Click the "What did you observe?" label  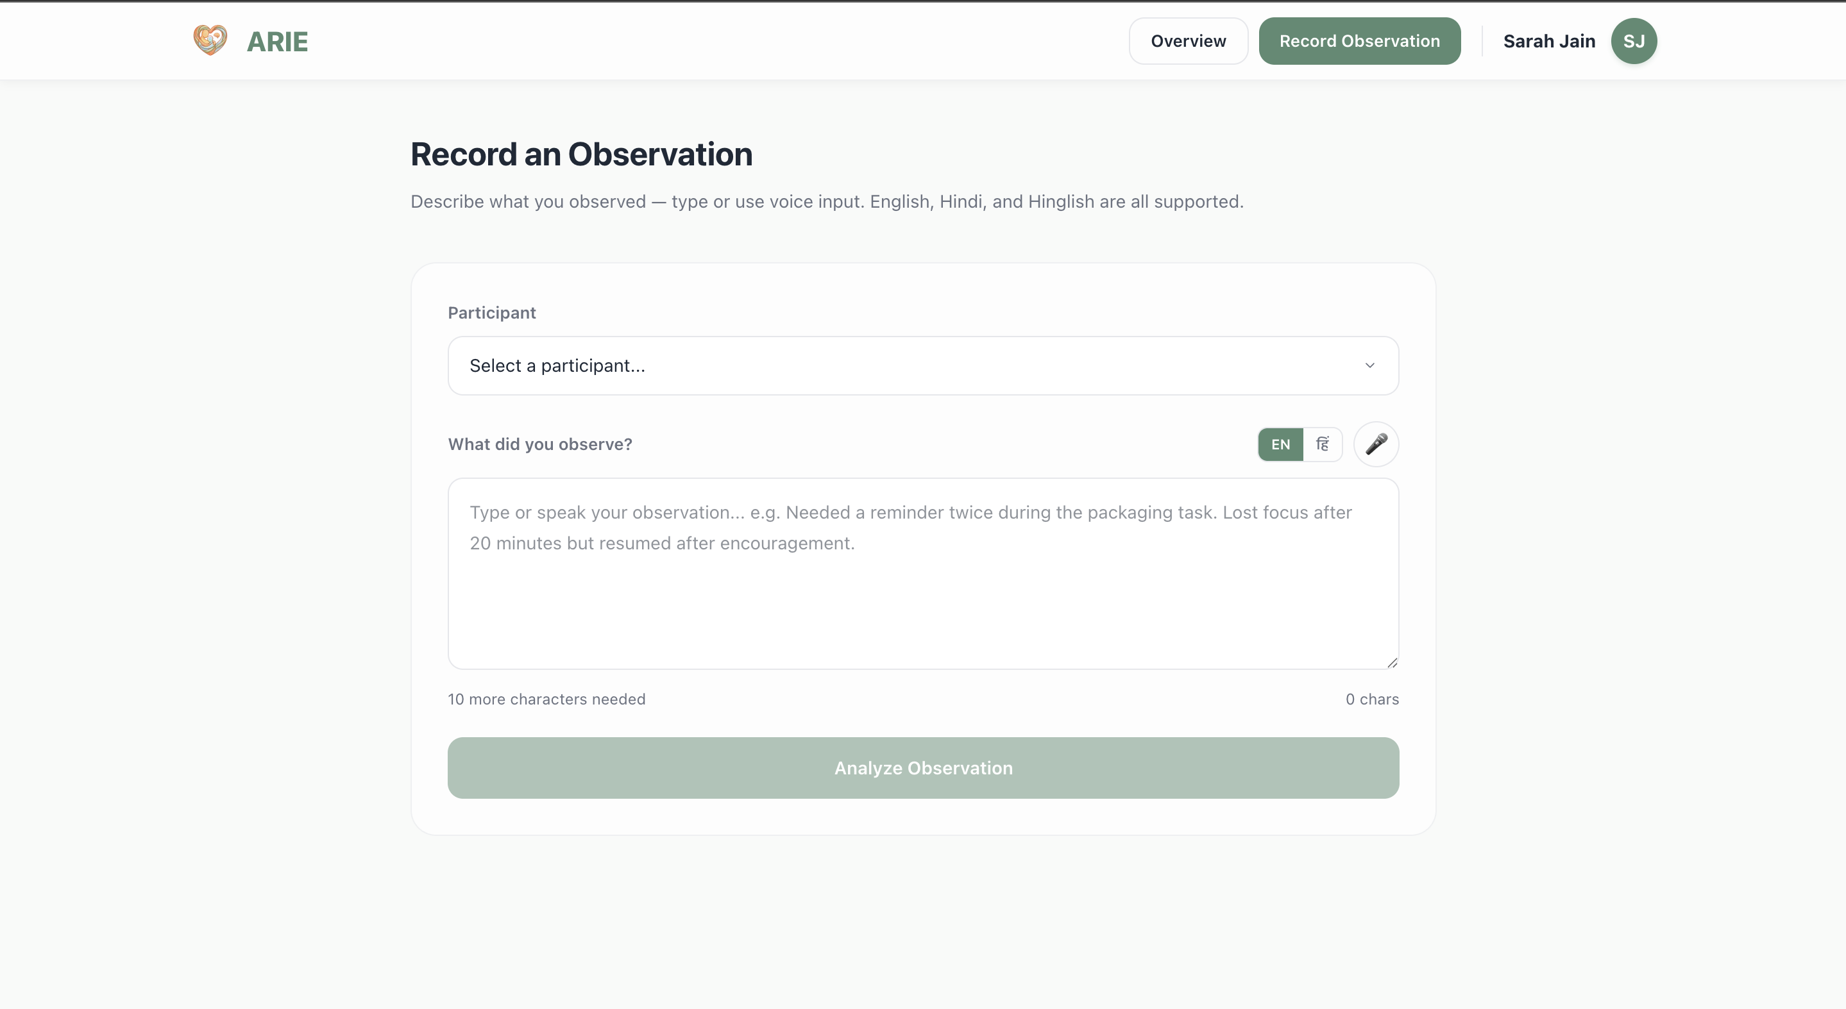[x=539, y=444]
